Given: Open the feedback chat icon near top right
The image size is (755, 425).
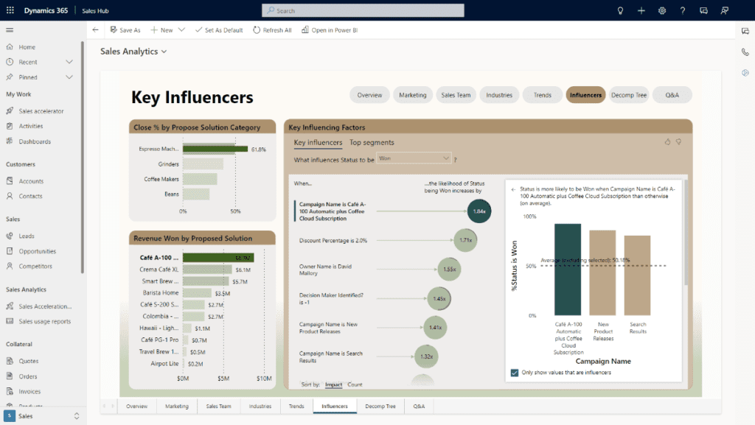Looking at the screenshot, I should tap(703, 10).
